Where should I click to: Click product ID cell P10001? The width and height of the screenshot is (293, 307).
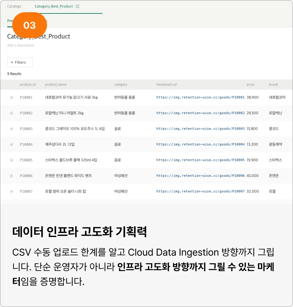pyautogui.click(x=26, y=97)
